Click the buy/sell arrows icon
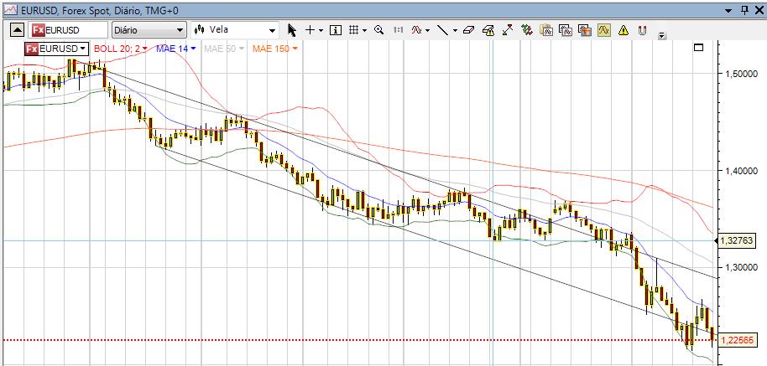This screenshot has height=366, width=767. point(527,30)
